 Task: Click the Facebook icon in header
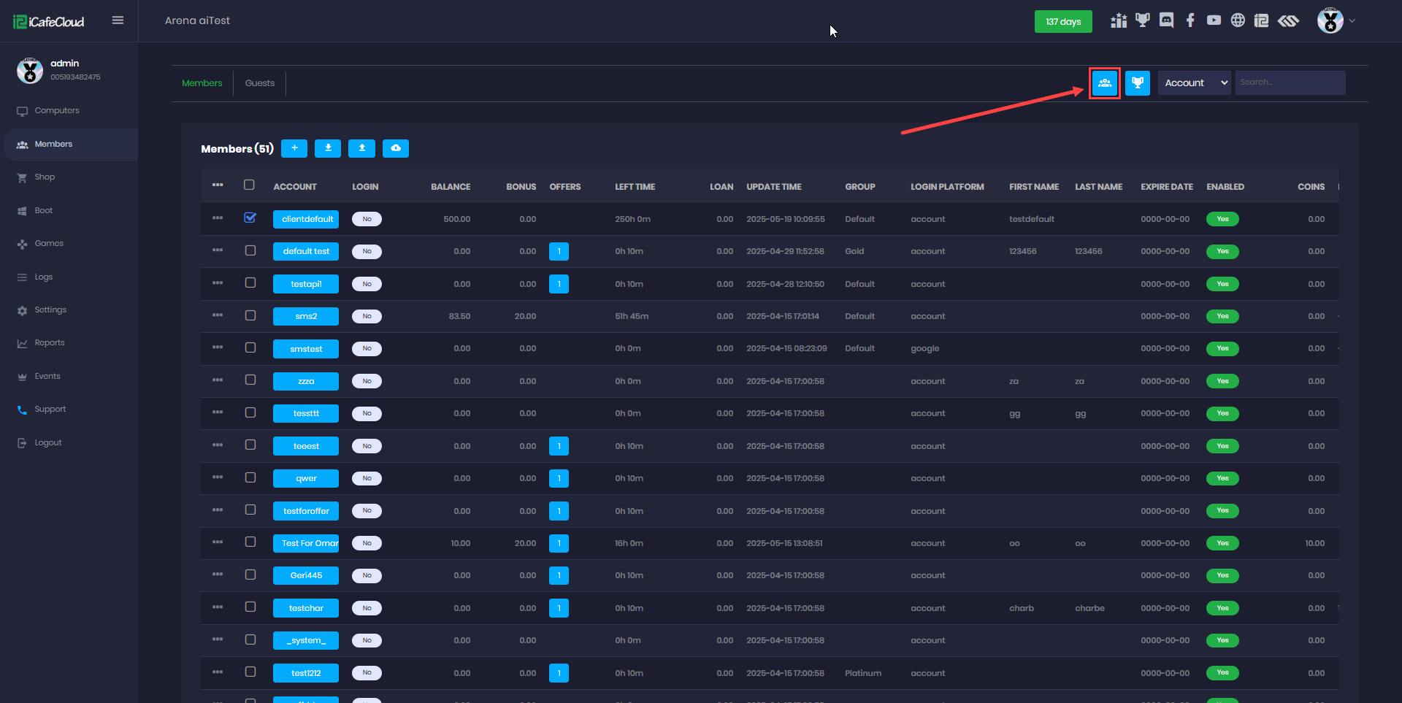click(1190, 20)
